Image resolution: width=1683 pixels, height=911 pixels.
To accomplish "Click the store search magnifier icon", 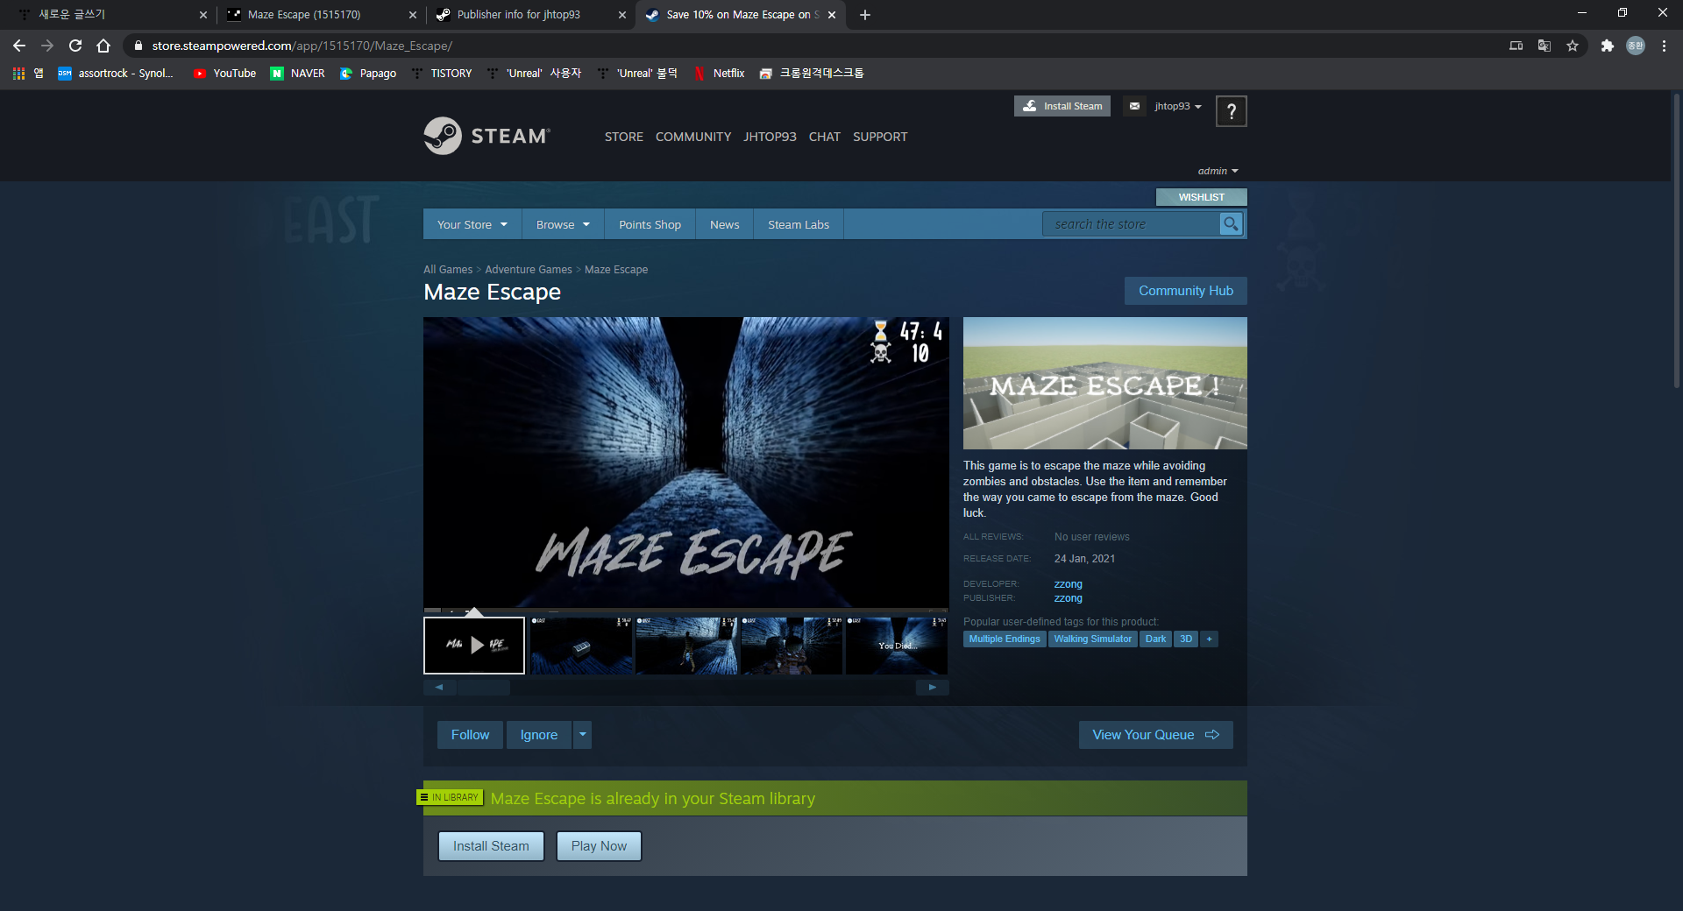I will pos(1231,224).
